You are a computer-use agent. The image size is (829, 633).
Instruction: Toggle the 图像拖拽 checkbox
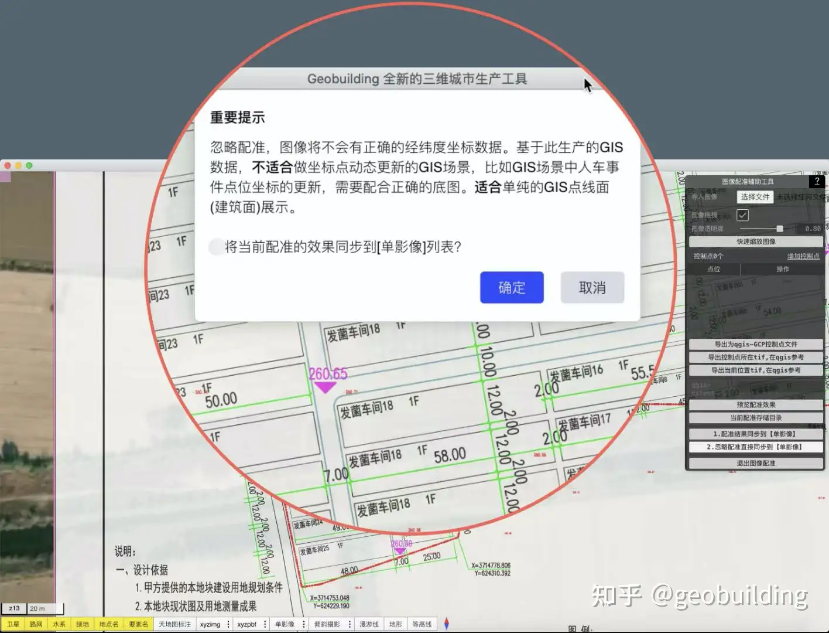pyautogui.click(x=742, y=215)
